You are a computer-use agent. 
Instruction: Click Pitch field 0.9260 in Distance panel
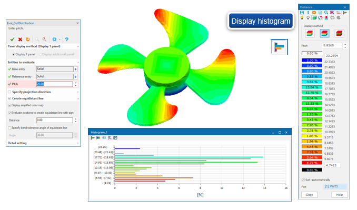(x=332, y=46)
